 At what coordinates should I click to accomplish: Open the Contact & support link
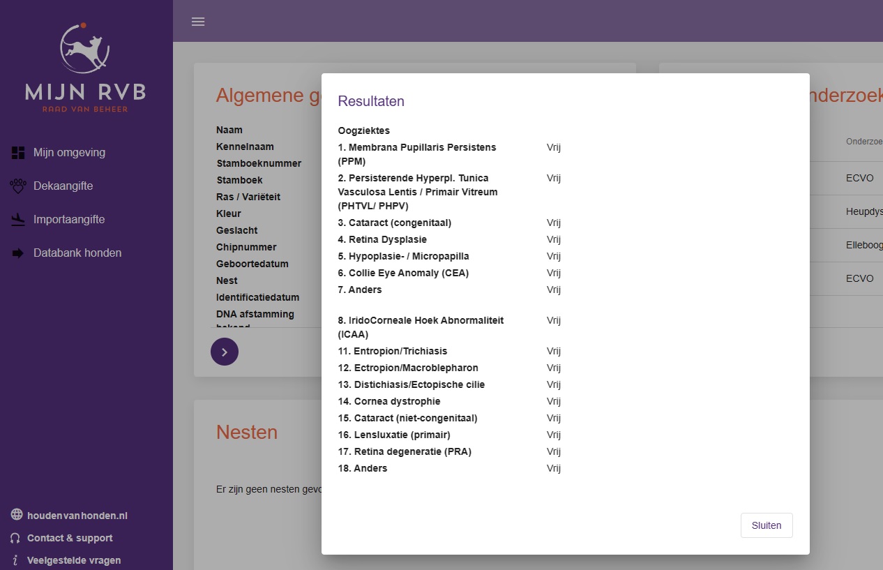tap(70, 538)
